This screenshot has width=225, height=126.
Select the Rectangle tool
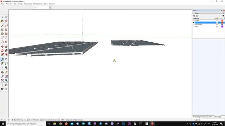click(2, 30)
